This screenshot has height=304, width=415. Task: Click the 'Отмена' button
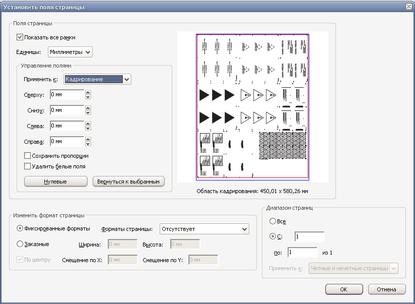click(x=387, y=289)
